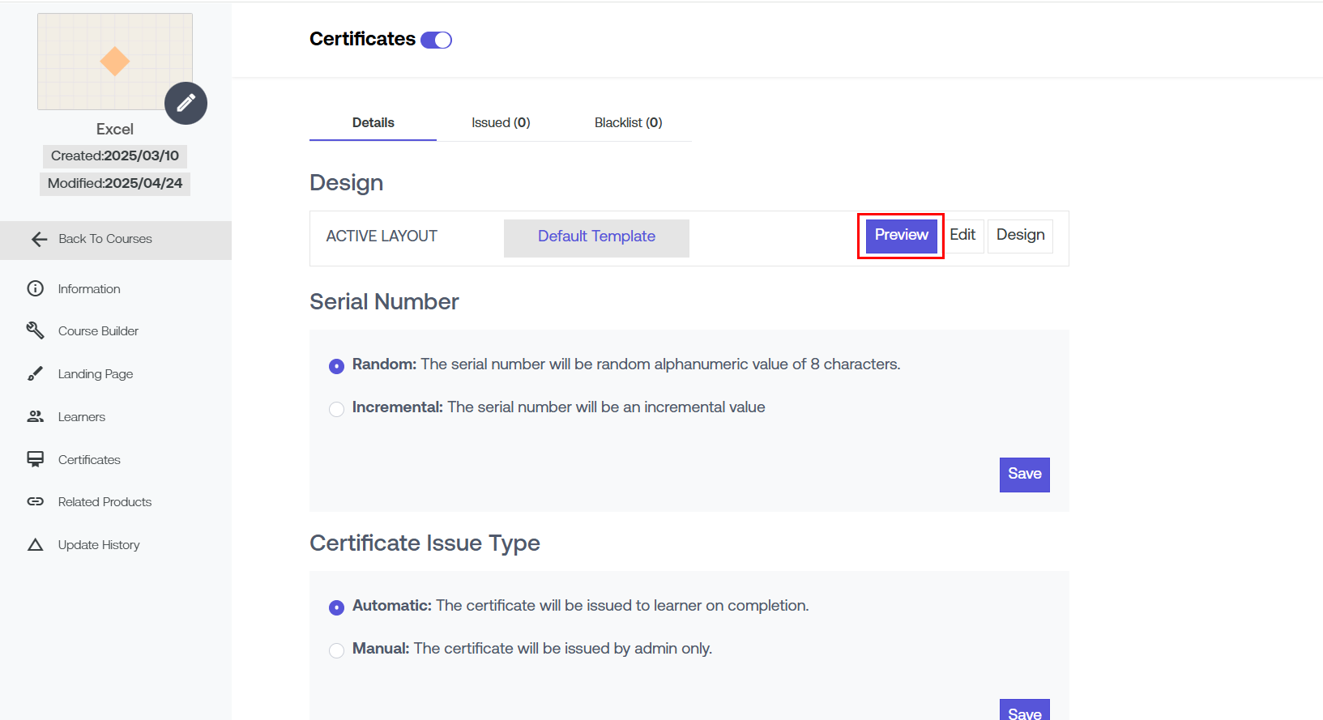Click the pencil edit icon on course thumbnail
The width and height of the screenshot is (1323, 720).
pos(186,103)
